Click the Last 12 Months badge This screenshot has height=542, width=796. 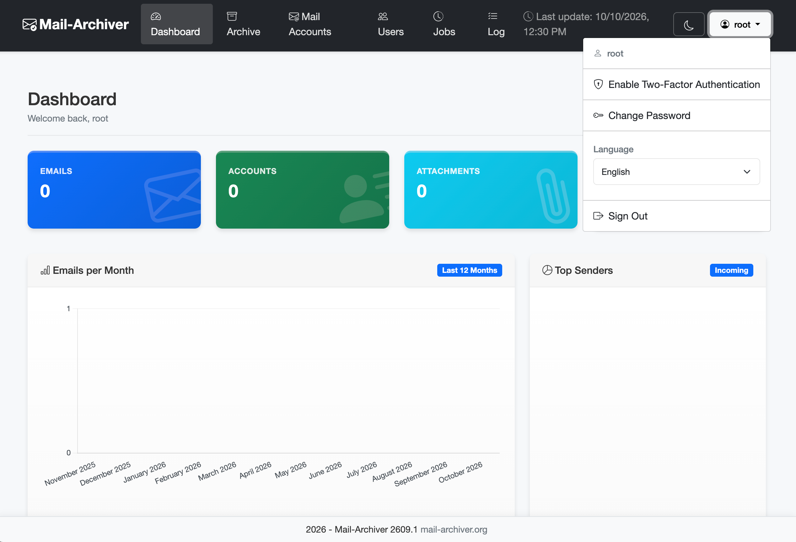(469, 270)
